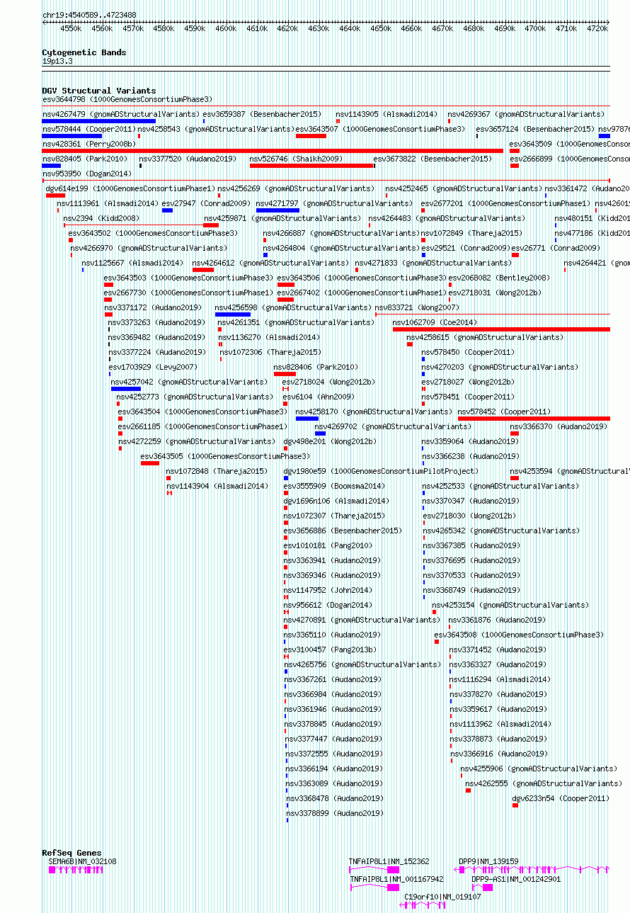Select esv1010181 (Pang2010) label

[328, 545]
